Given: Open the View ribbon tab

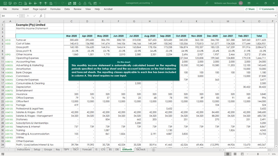Looking at the screenshot, I should [x=88, y=9].
